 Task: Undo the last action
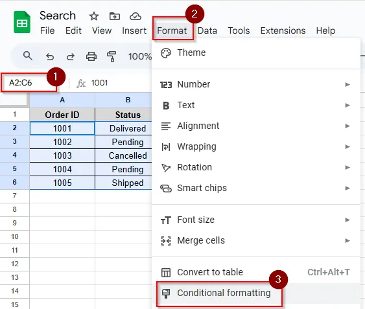[x=50, y=56]
